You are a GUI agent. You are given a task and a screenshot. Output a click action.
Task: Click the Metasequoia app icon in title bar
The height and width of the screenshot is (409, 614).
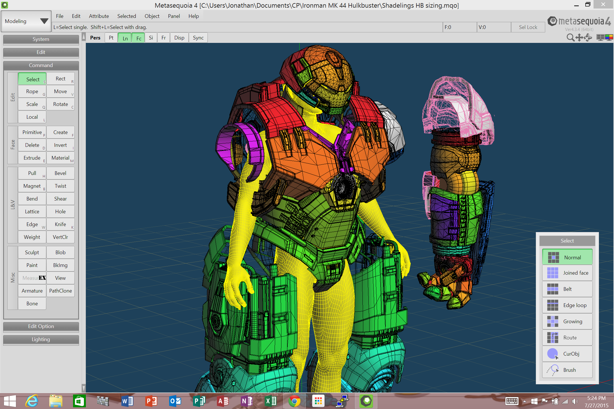[5, 5]
